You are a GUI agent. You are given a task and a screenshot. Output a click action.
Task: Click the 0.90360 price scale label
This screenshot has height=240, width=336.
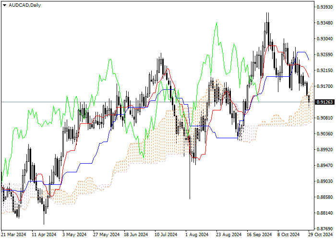tap(325, 134)
